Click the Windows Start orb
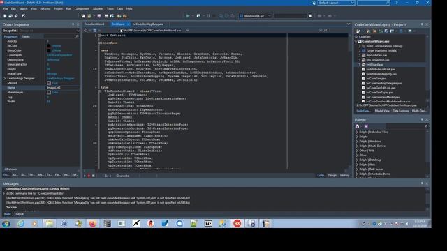This screenshot has width=447, height=251. click(x=6, y=224)
